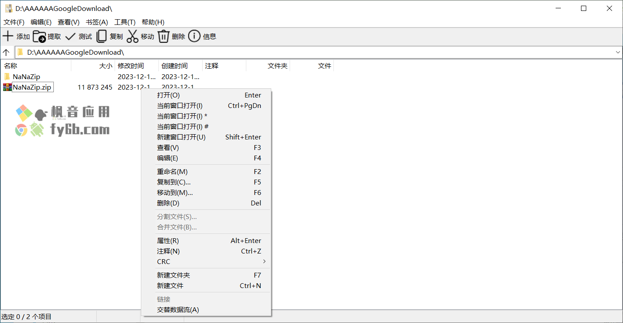Click the 删除 (Delete) trash icon
Viewport: 623px width, 323px height.
(164, 36)
